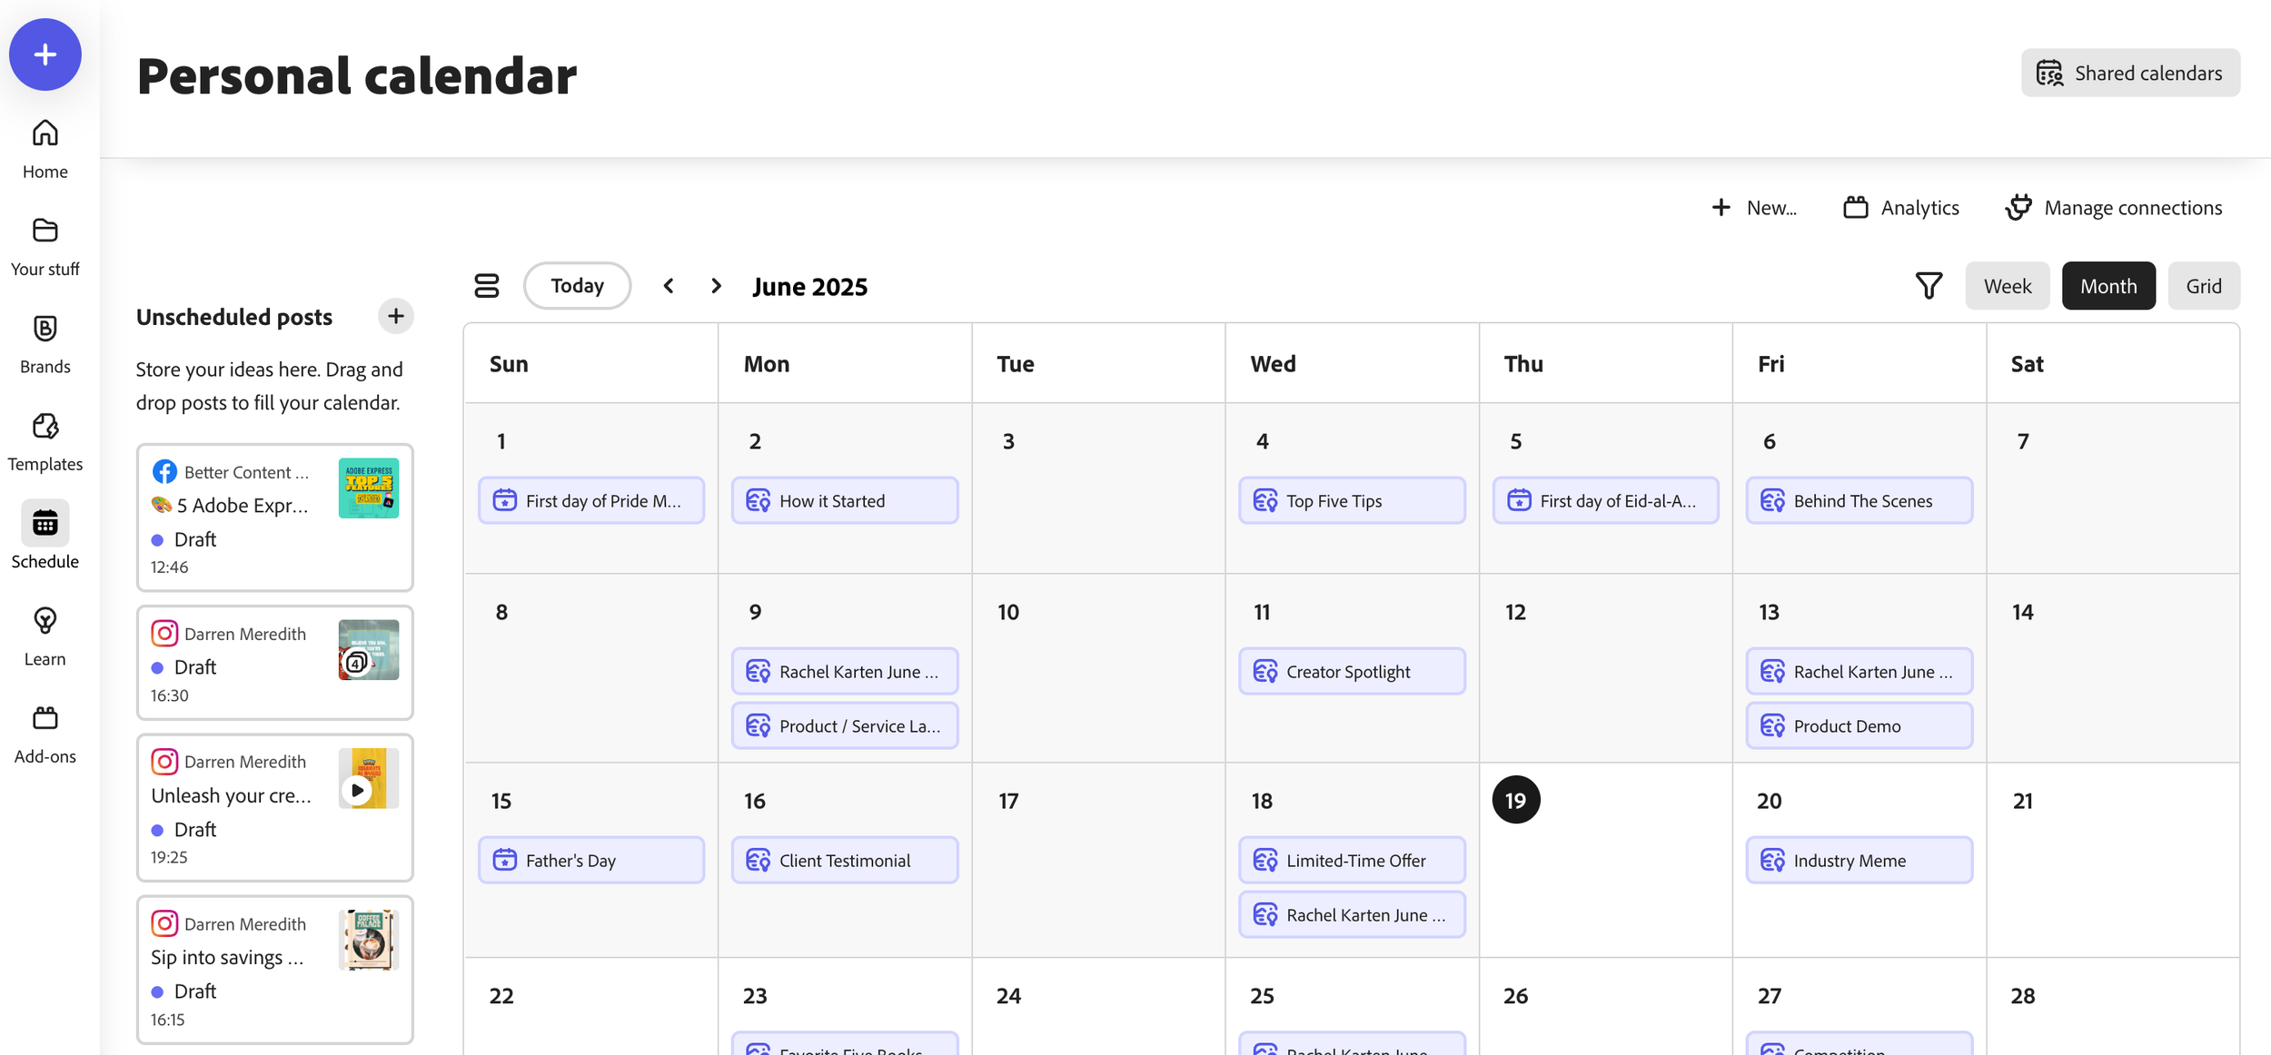Open the Creator Spotlight calendar event

click(1351, 672)
